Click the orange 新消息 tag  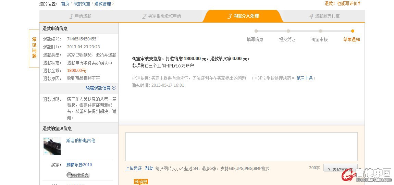[141, 182]
